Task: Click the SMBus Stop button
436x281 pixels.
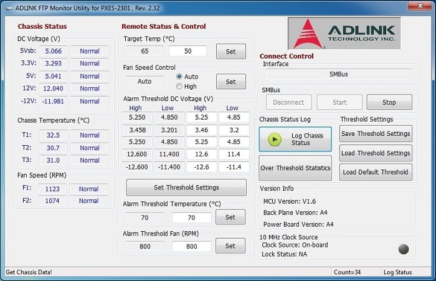Action: (x=389, y=102)
